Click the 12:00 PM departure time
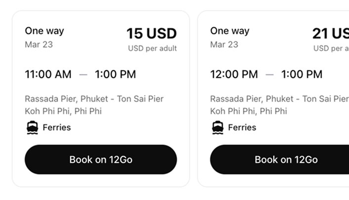Viewport: 349px width, 200px height. pos(234,75)
